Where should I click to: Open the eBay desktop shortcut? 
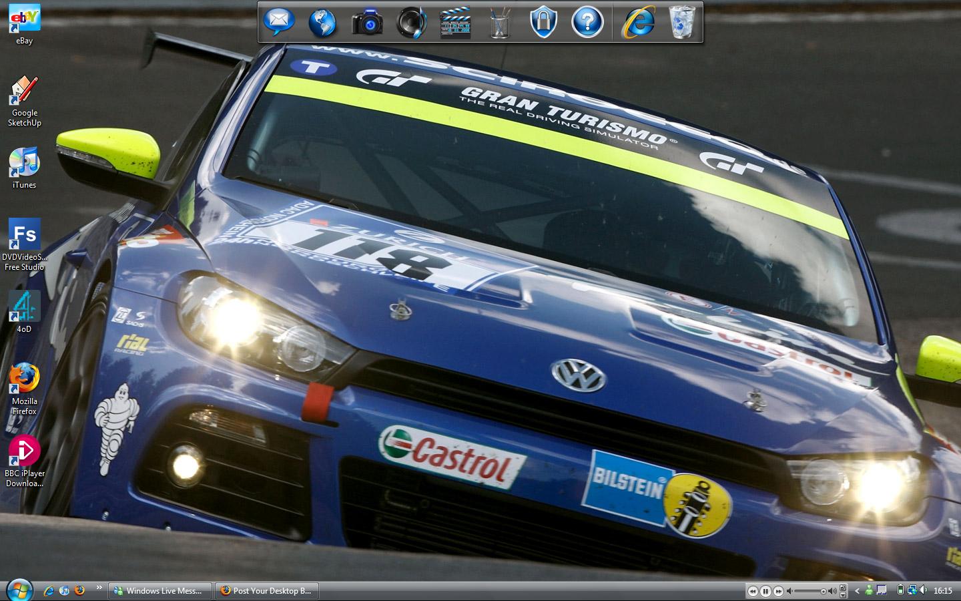point(25,25)
